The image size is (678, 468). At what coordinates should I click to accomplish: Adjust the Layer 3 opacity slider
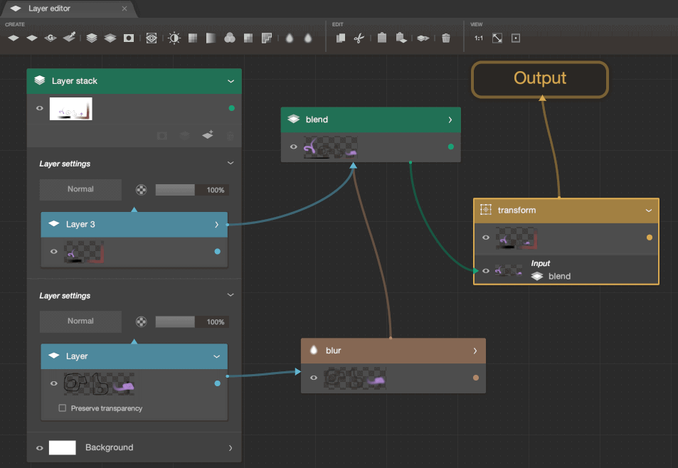[x=175, y=190]
